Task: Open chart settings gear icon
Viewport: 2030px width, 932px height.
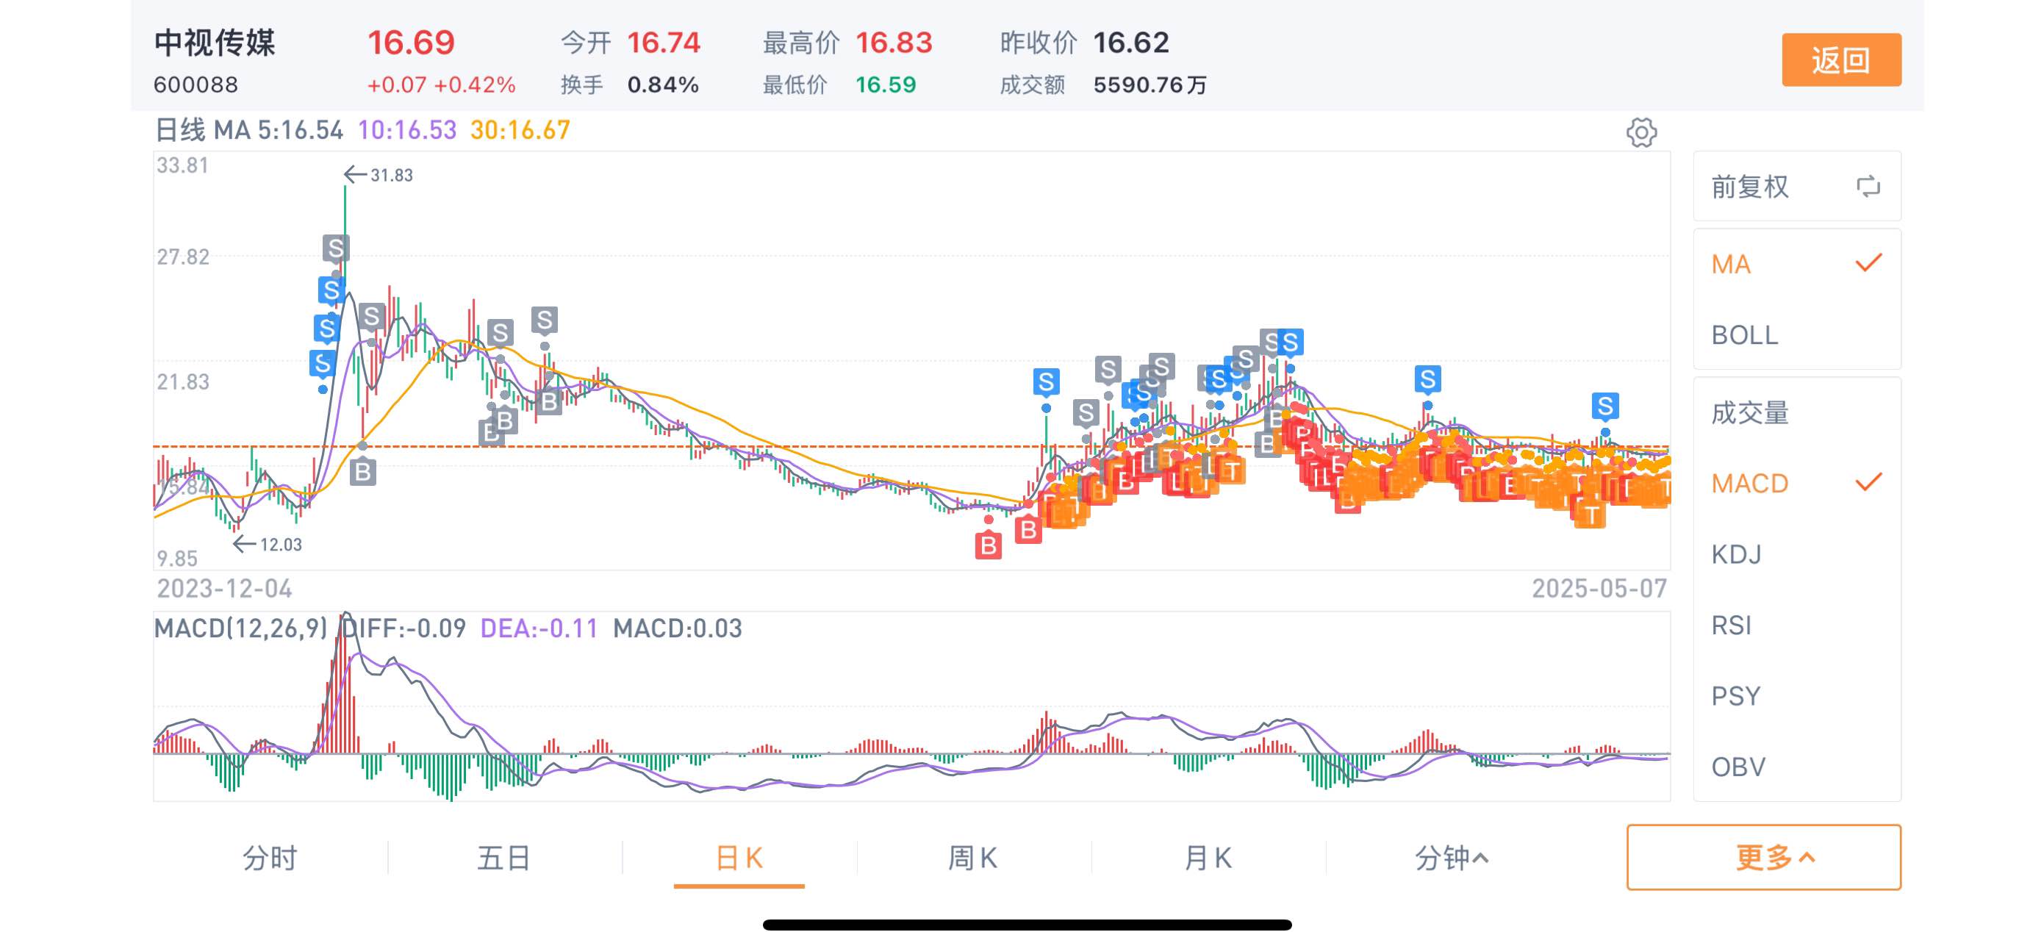Action: click(x=1640, y=132)
